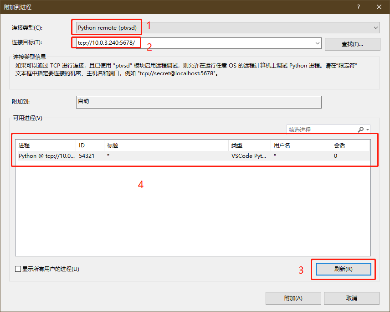Select the Python @ tcp process row 54321
The width and height of the screenshot is (390, 312).
(x=137, y=156)
